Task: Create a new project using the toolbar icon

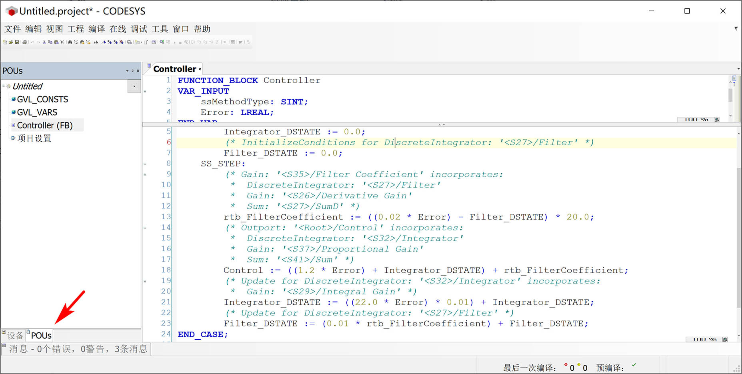Action: (5, 42)
